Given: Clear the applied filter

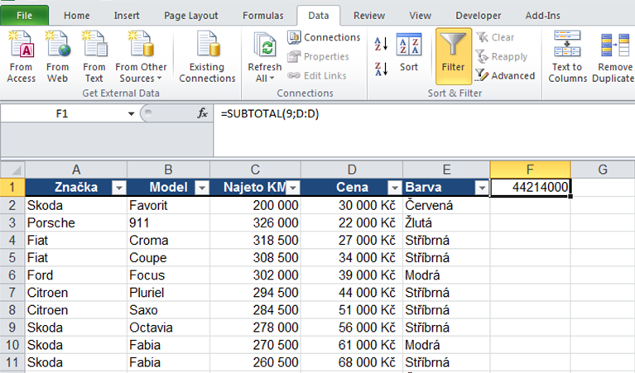Looking at the screenshot, I should 495,37.
